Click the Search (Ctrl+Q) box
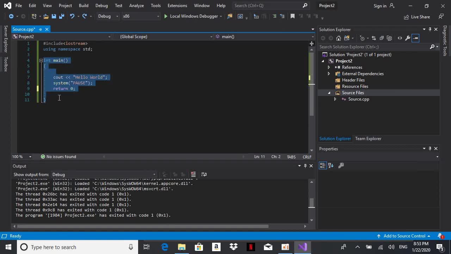 [271, 6]
